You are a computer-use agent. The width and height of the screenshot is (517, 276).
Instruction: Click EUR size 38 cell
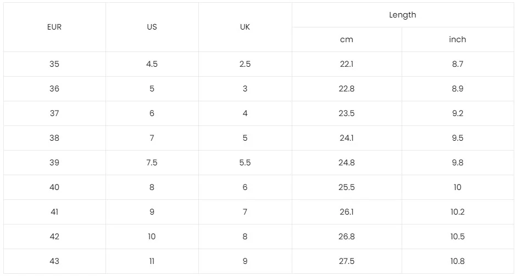coord(54,138)
